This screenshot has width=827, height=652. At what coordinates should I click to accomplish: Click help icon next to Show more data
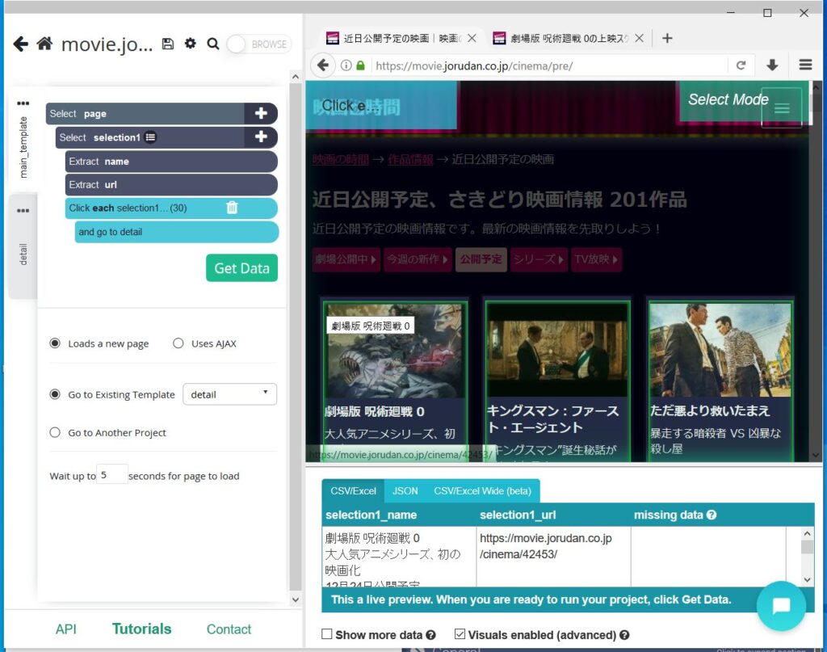click(x=431, y=635)
